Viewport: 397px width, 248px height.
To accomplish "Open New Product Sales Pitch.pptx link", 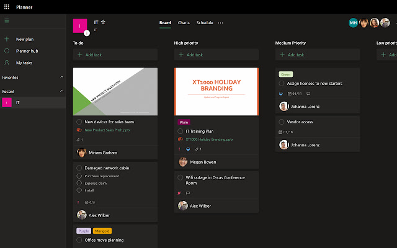I will (107, 130).
